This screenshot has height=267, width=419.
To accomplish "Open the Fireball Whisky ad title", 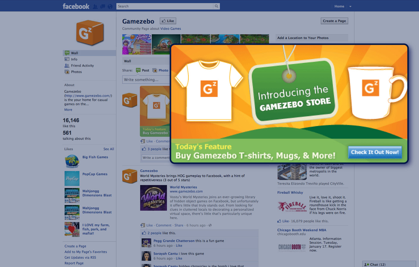I will tap(290, 193).
